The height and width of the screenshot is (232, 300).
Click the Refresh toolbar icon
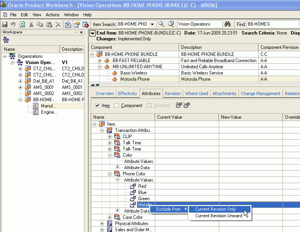click(22, 24)
